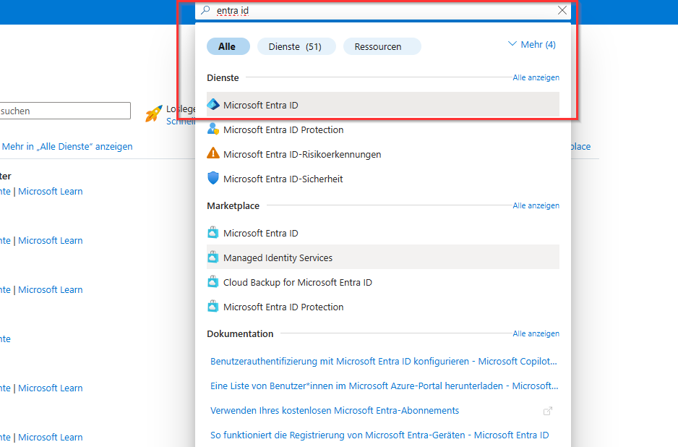The image size is (678, 447).
Task: Click bag icon beside Managed Identity Services
Action: [x=213, y=257]
